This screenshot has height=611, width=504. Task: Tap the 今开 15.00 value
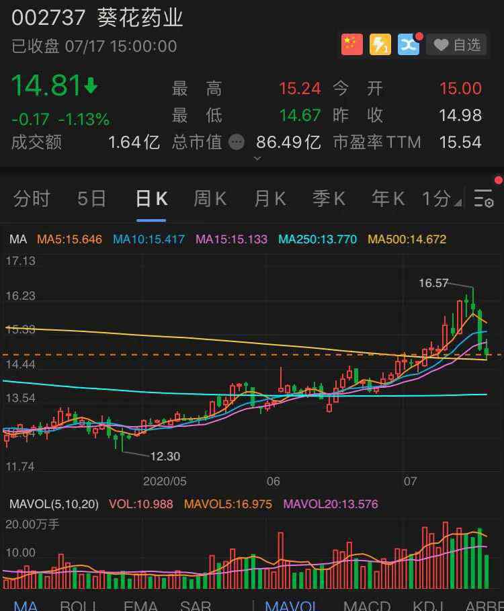tap(460, 89)
